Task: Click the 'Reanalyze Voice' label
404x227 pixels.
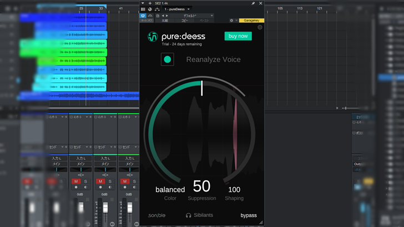Action: 213,59
